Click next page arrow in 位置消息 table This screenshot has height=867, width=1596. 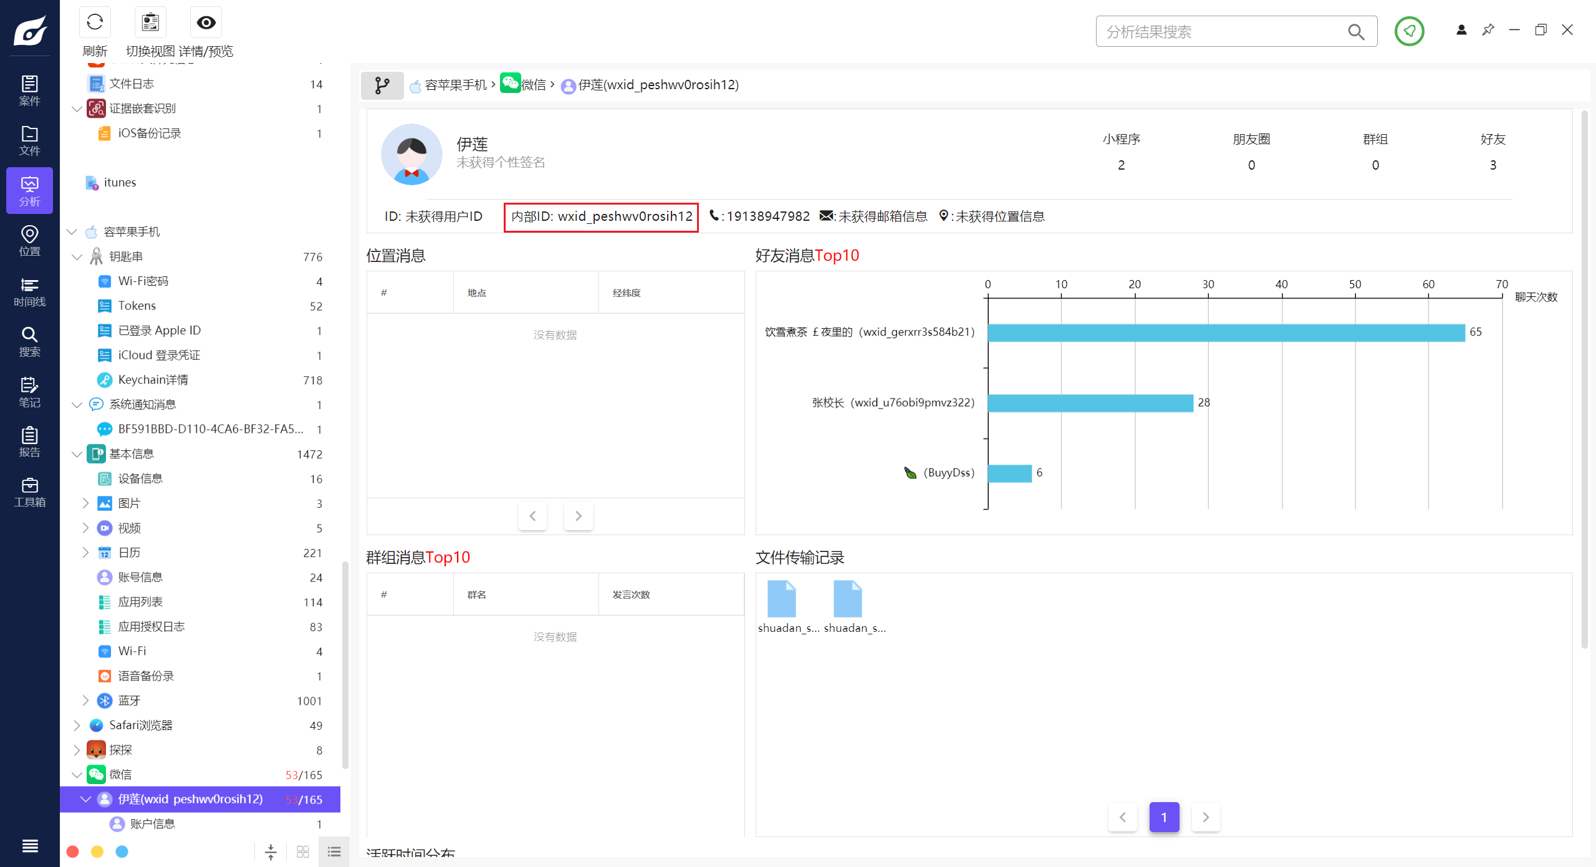[578, 516]
